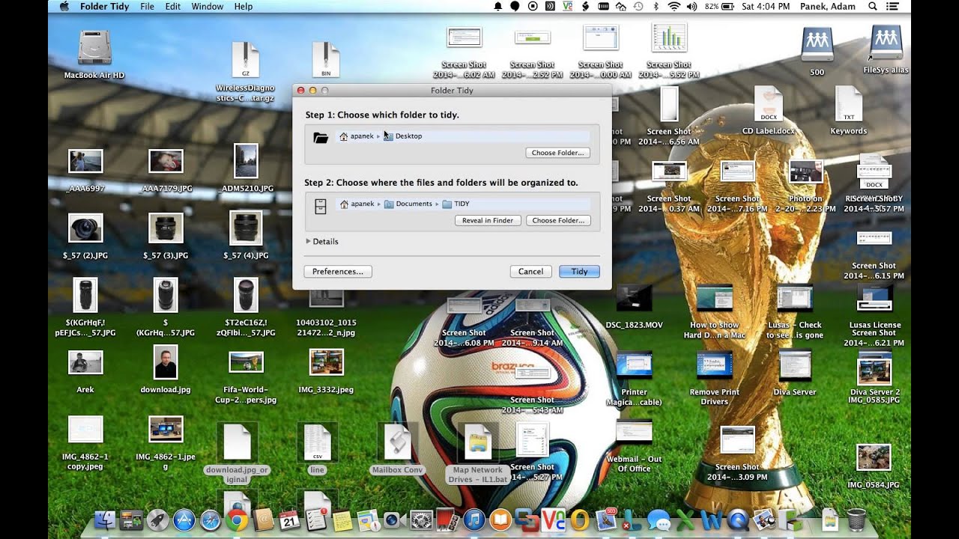The image size is (959, 539).
Task: Select $_57 (2).JPG lens image
Action: coord(85,228)
